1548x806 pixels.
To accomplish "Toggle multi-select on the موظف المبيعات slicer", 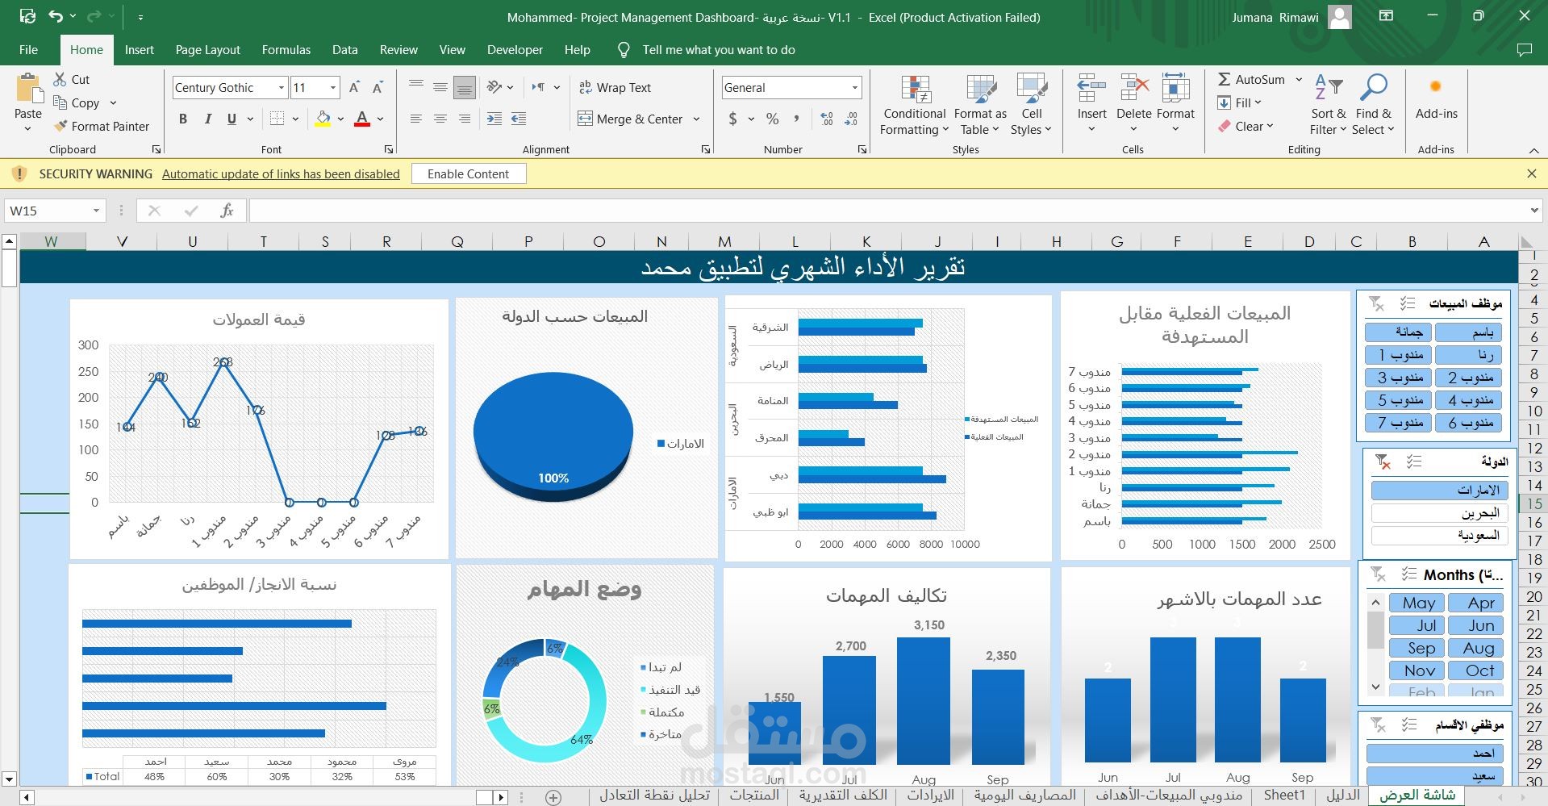I will click(x=1407, y=303).
